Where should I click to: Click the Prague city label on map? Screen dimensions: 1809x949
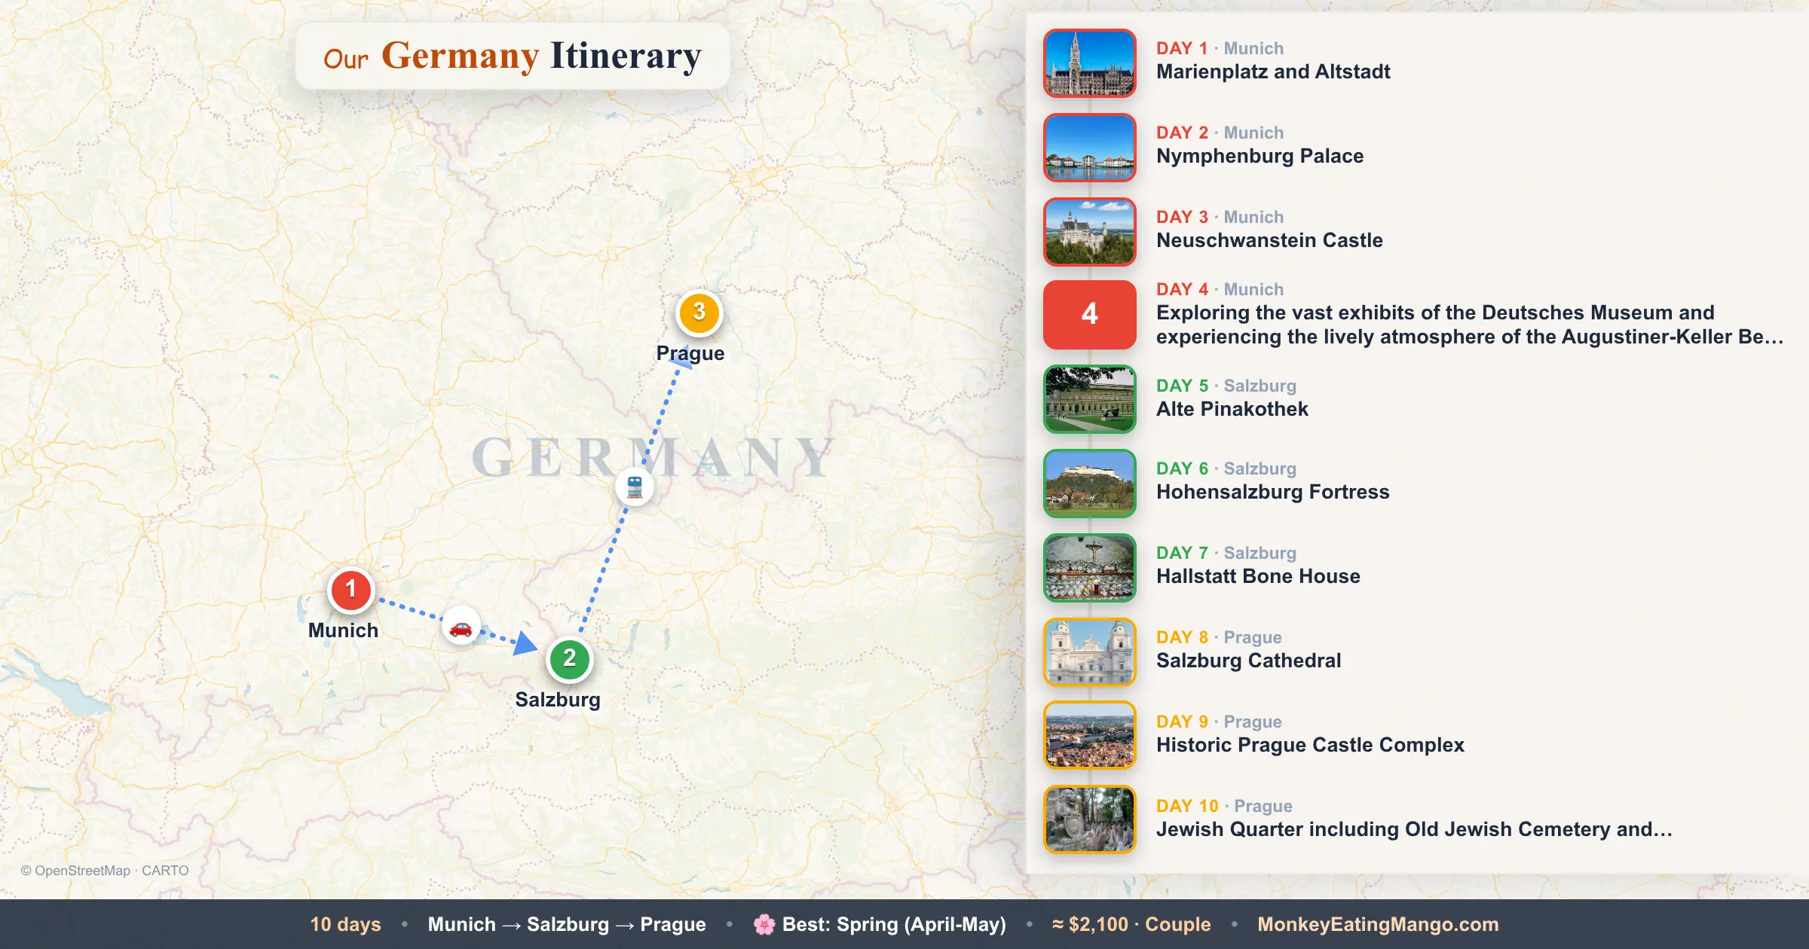click(x=690, y=353)
